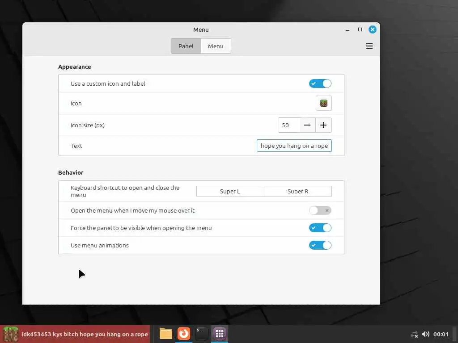
Task: Open the clock showing 00:01
Action: coord(441,334)
